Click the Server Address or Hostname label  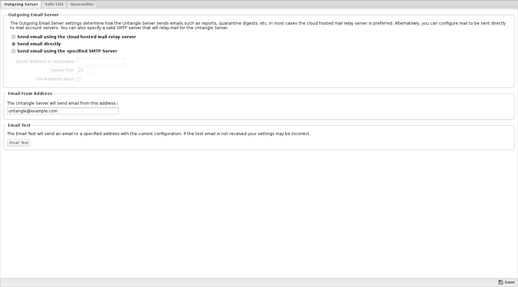(45, 62)
